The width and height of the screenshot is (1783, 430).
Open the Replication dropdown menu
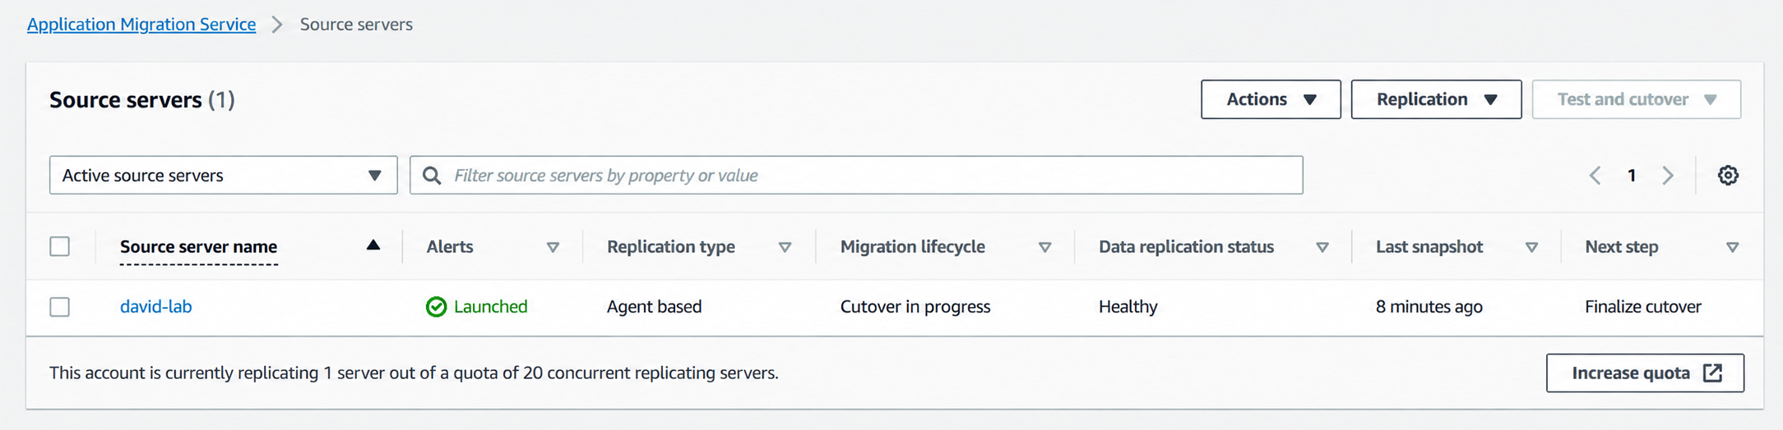[x=1436, y=99]
